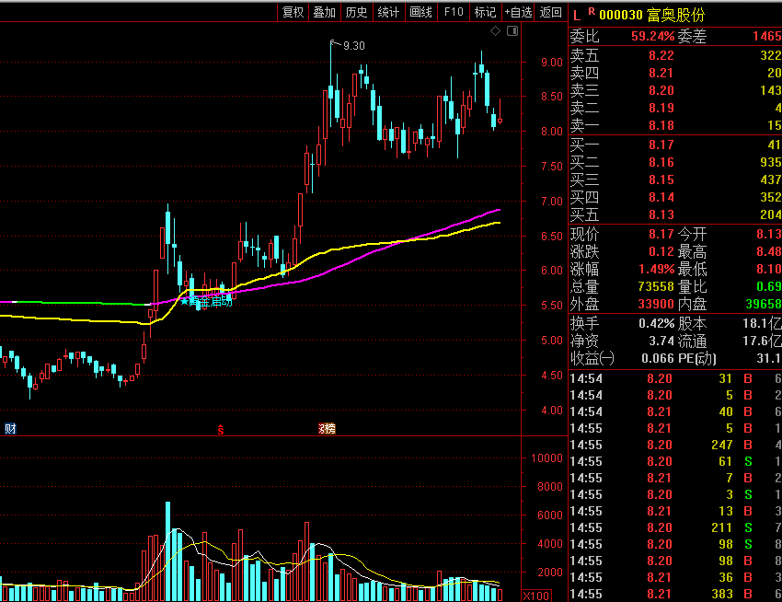The image size is (782, 602).
Task: Click the 股本 18.1亿 value
Action: [x=762, y=323]
